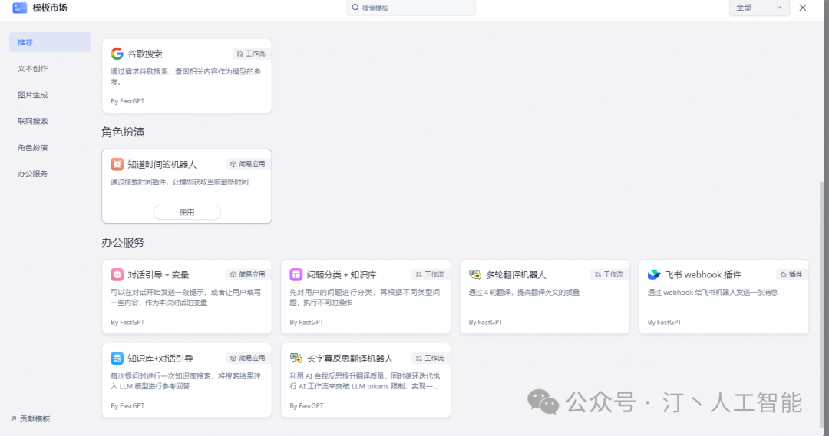Click the 知识库+对话引导 title
829x436 pixels.
click(x=160, y=359)
